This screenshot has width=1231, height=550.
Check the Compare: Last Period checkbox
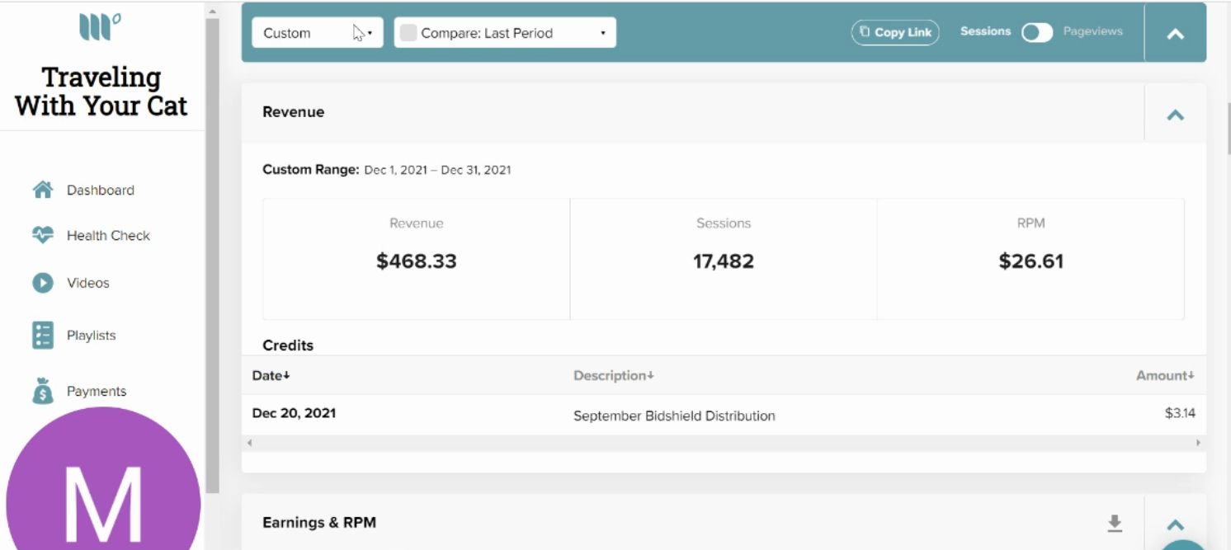pyautogui.click(x=408, y=33)
